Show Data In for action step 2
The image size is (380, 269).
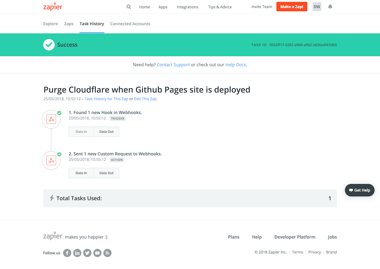(x=81, y=173)
